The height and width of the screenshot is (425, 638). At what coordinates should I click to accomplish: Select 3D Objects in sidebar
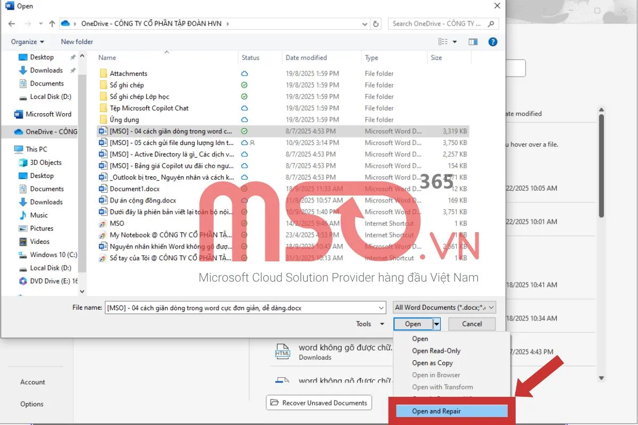click(46, 163)
